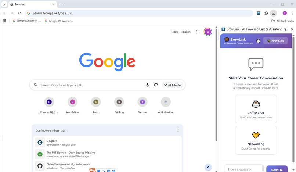
Task: Open the Briefing shortcut
Action: coord(119,105)
